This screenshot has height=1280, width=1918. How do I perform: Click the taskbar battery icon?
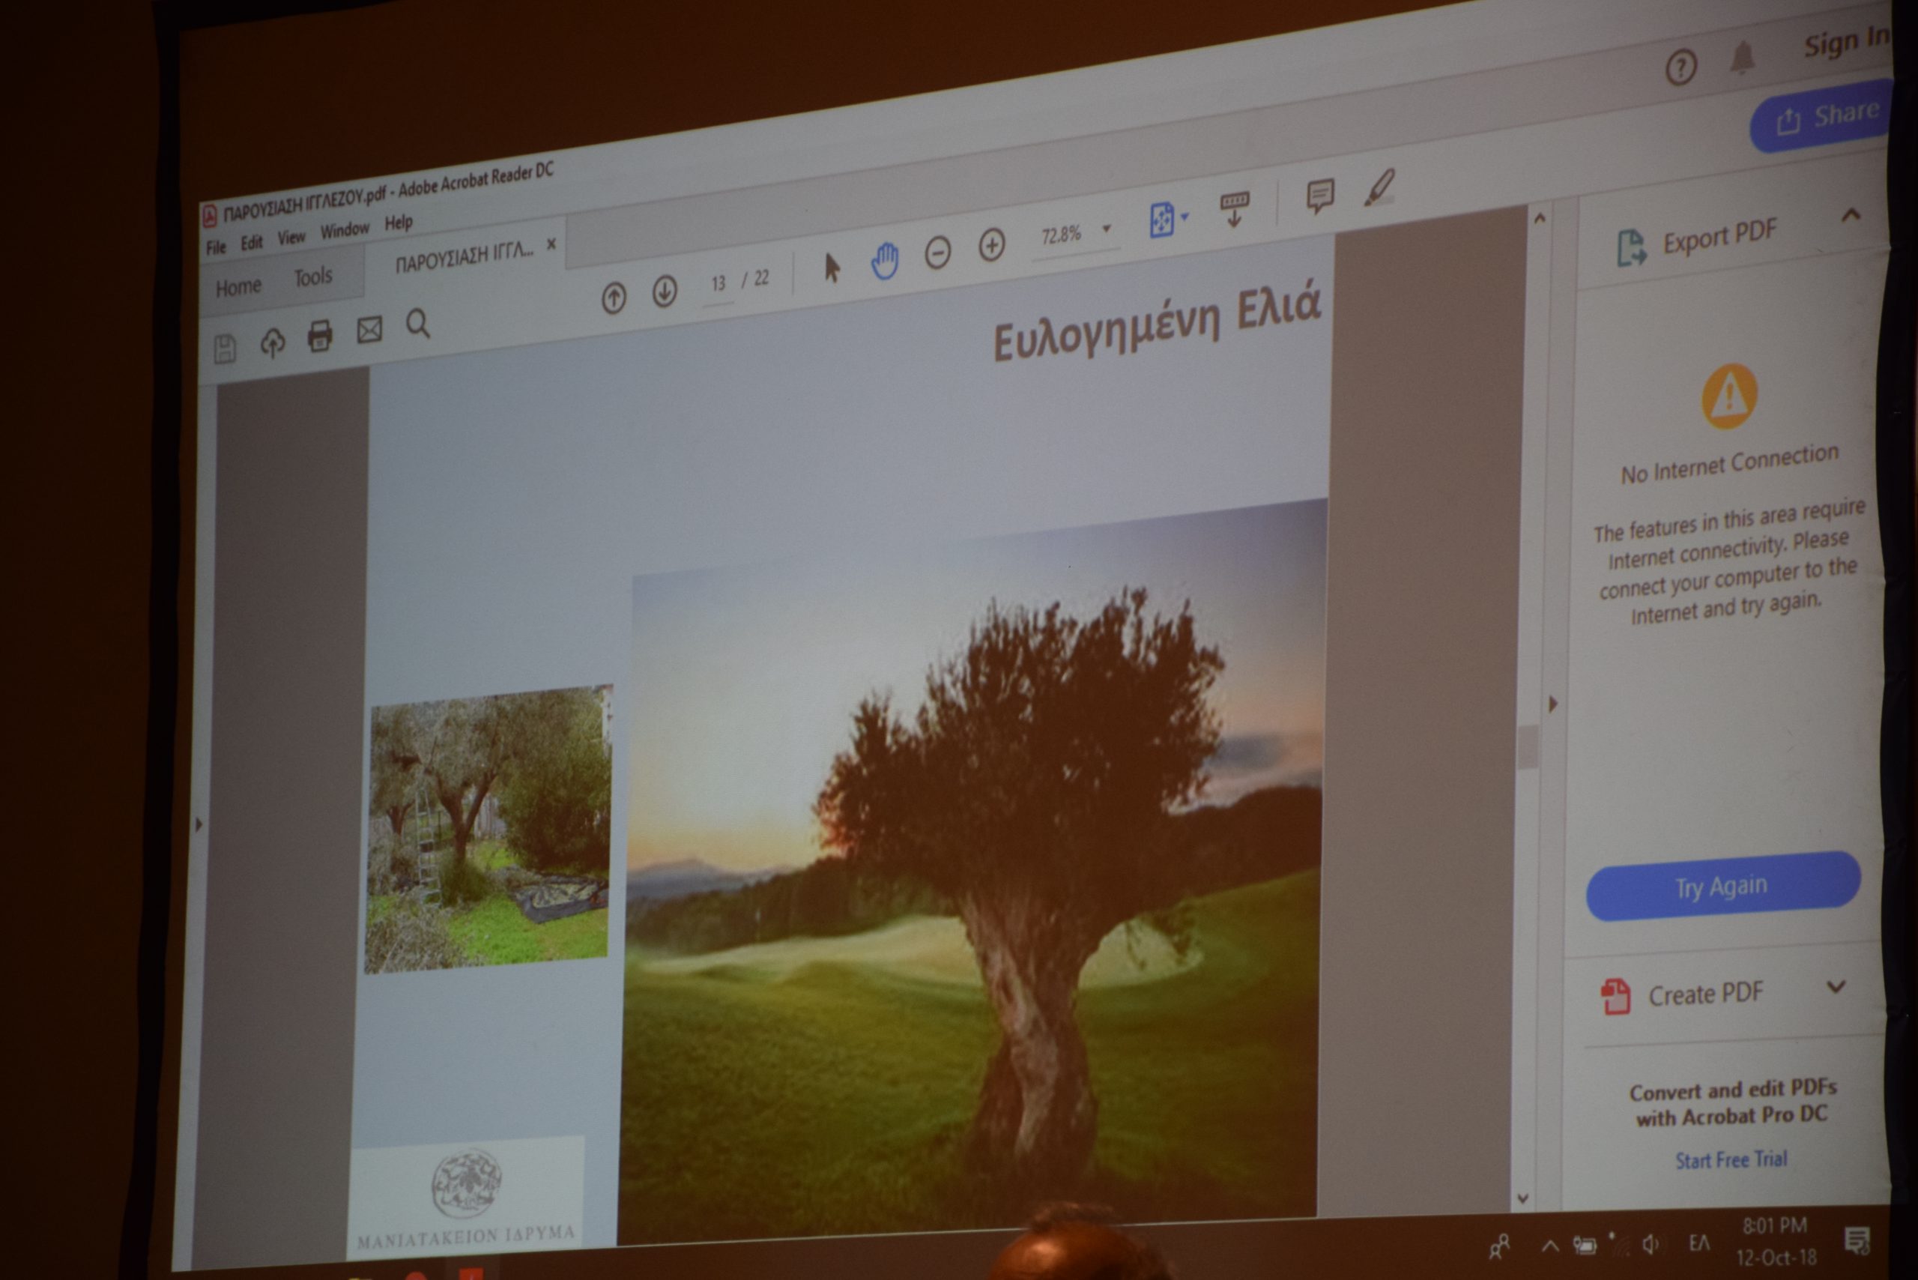click(x=1584, y=1246)
